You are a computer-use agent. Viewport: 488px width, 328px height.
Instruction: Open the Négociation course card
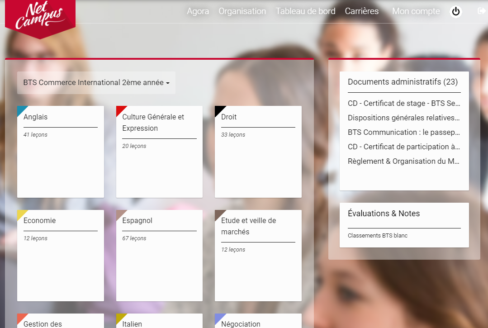pos(258,321)
